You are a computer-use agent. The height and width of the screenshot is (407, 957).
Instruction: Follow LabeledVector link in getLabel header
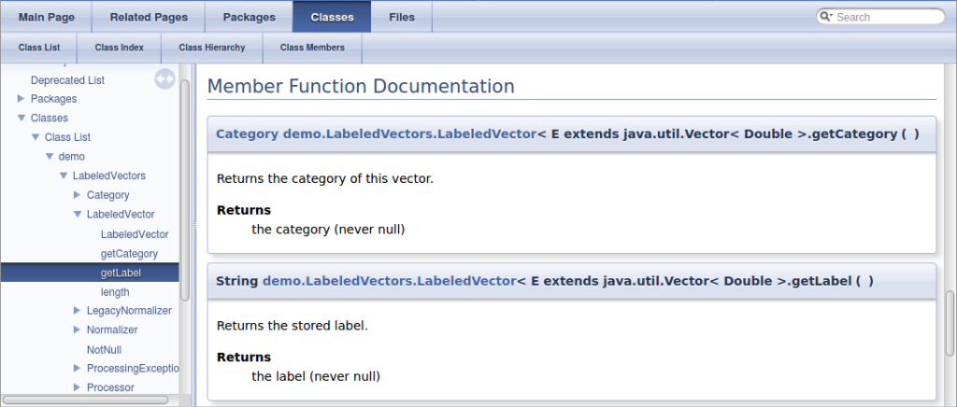pos(390,281)
